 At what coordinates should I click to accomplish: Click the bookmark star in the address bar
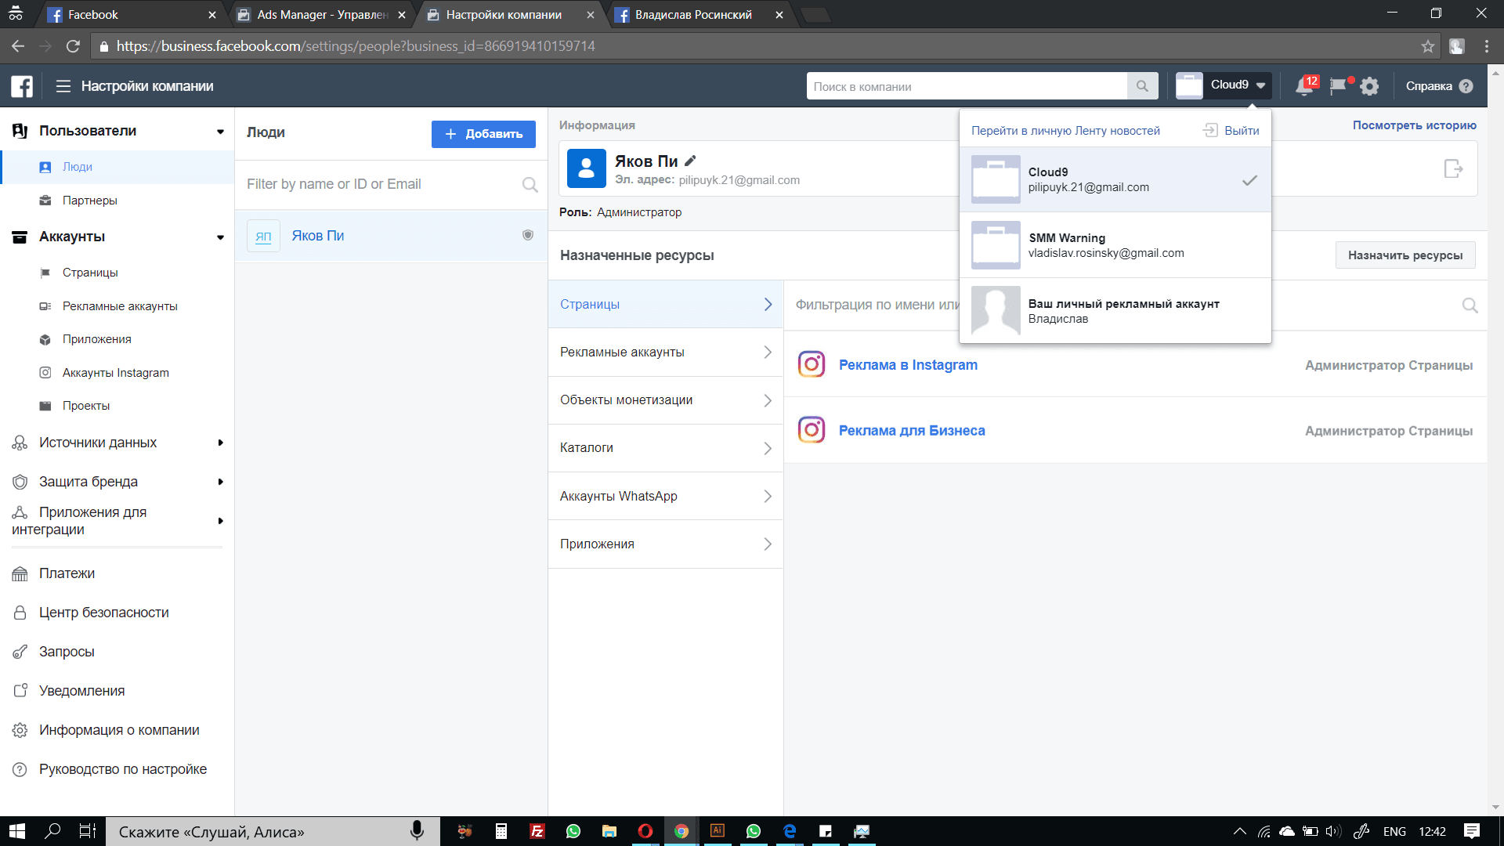tap(1428, 46)
